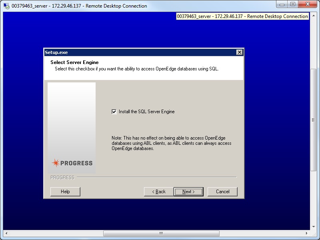The image size is (320, 240).
Task: Cancel the setup wizard
Action: (x=222, y=192)
